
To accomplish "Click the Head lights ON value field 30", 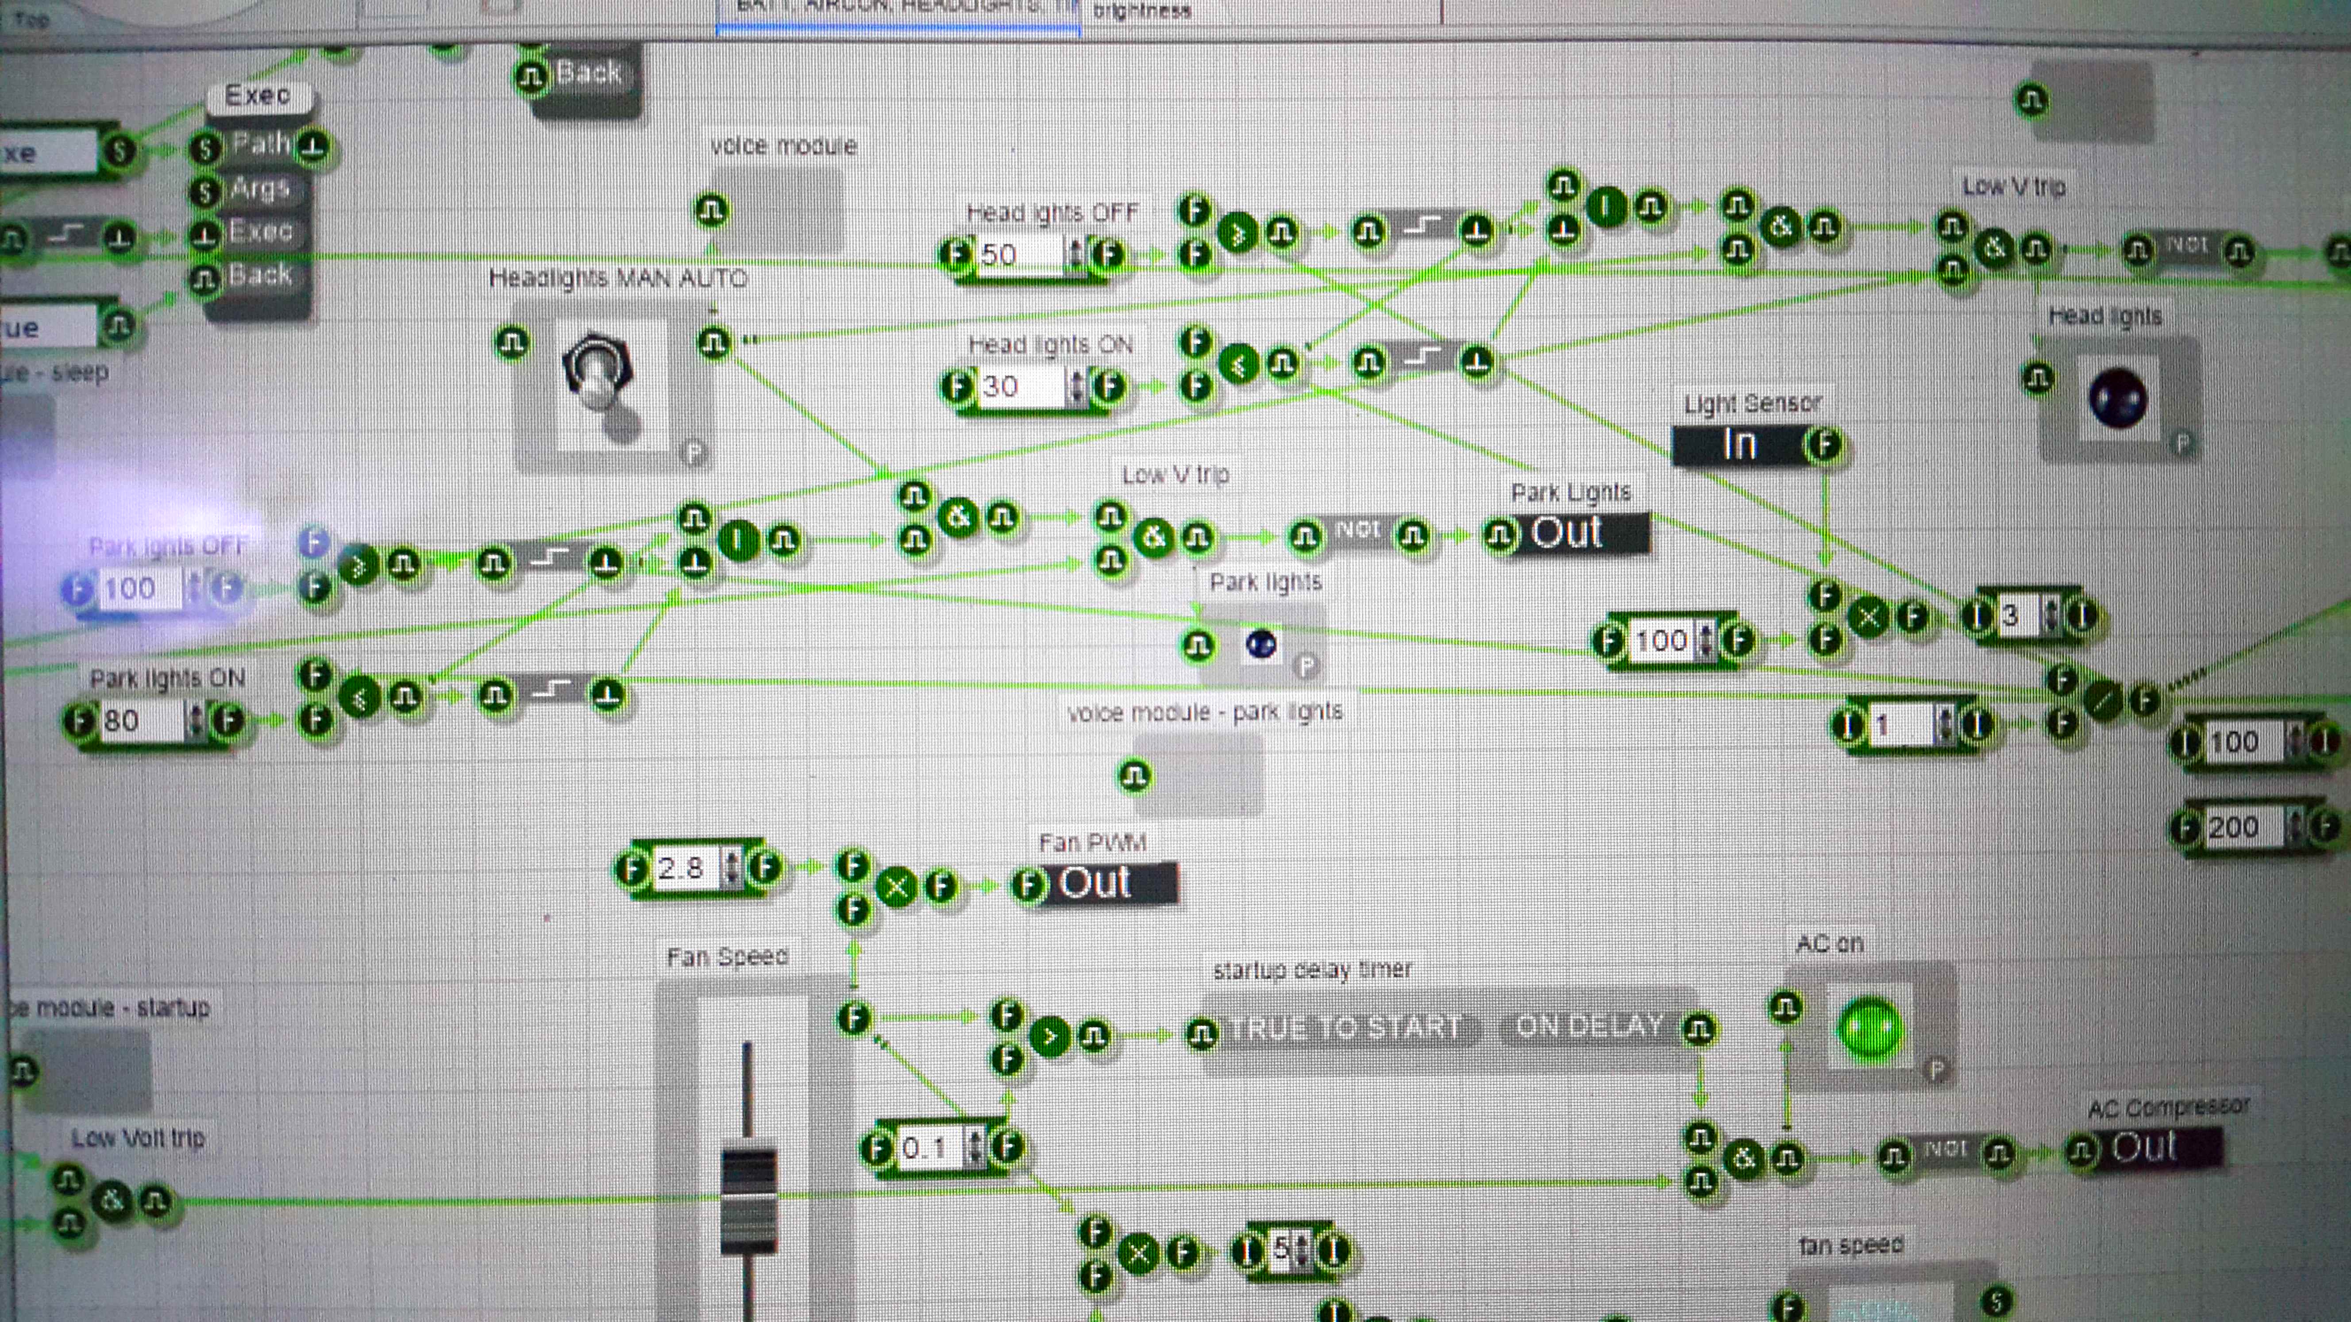I will [x=1020, y=387].
